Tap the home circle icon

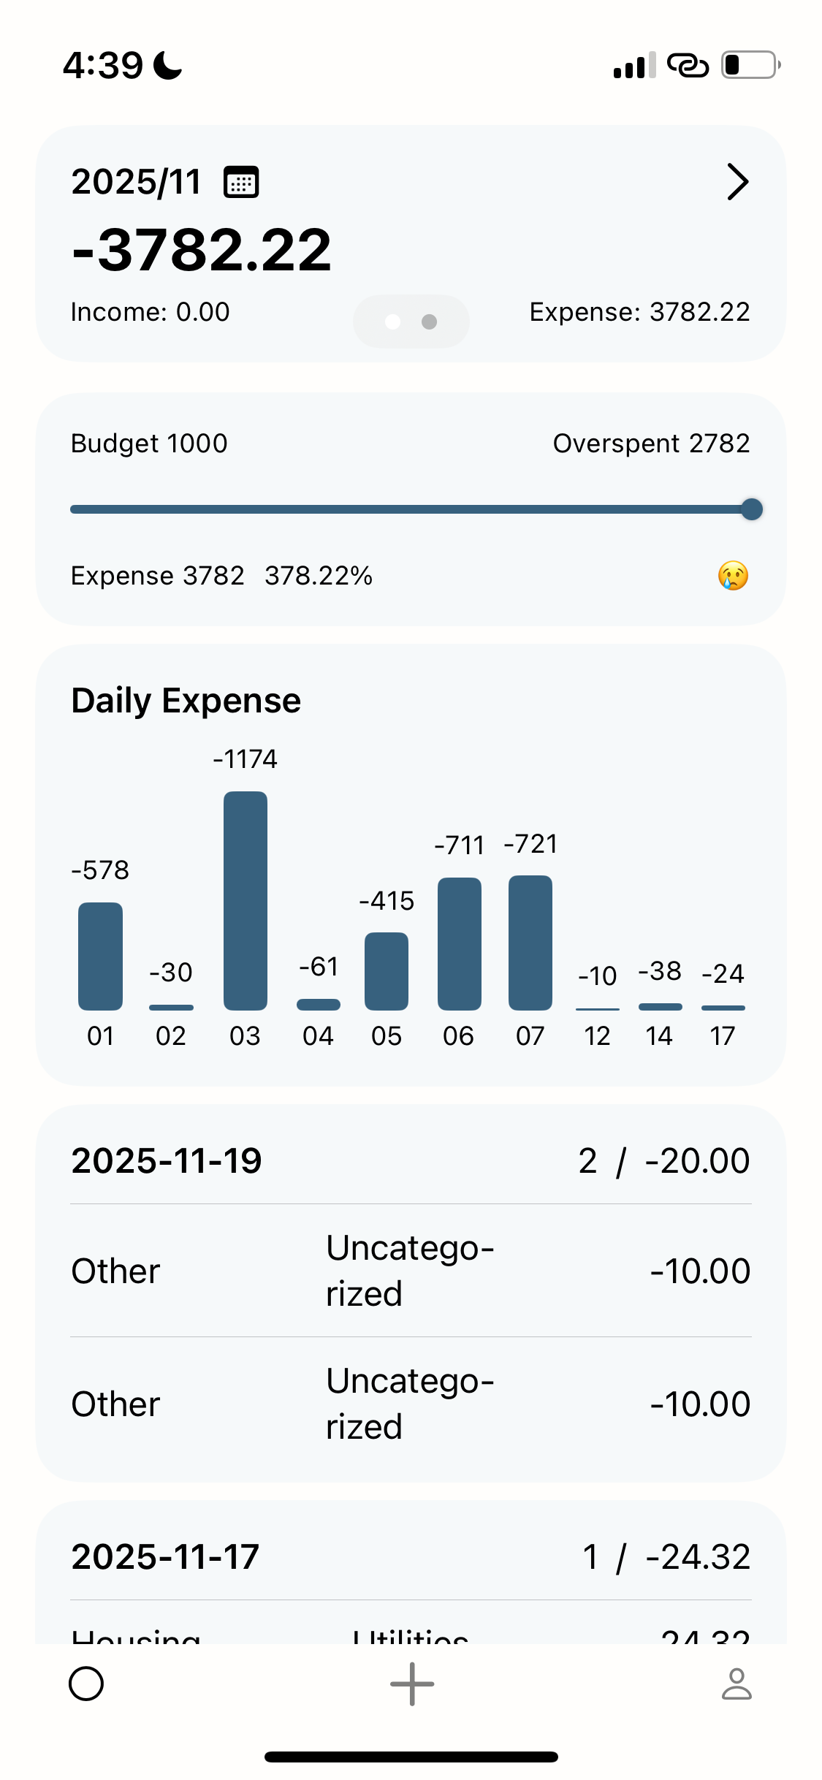[86, 1684]
